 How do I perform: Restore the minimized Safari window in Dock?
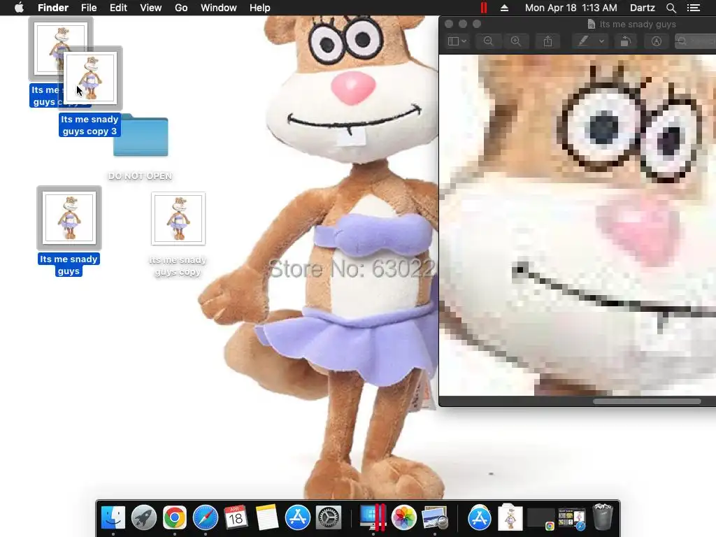point(572,519)
